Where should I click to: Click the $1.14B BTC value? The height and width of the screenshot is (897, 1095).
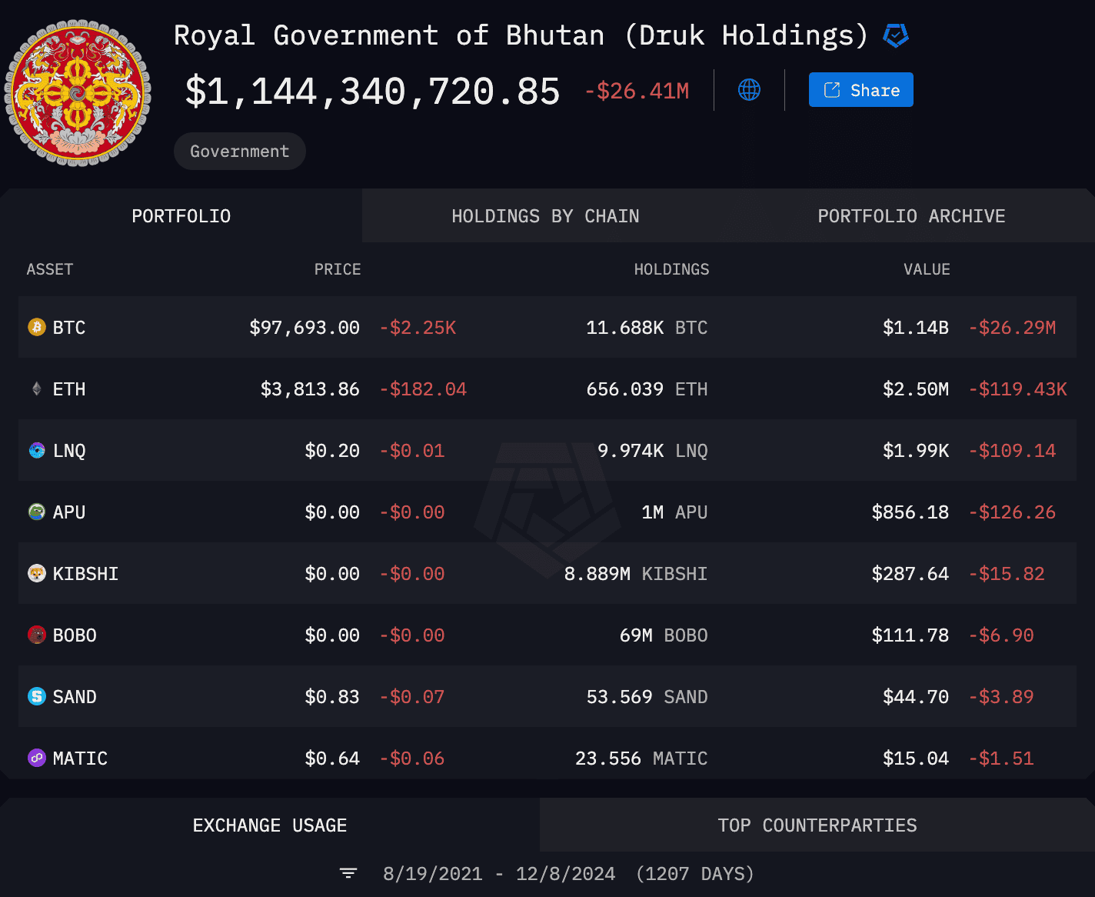916,328
